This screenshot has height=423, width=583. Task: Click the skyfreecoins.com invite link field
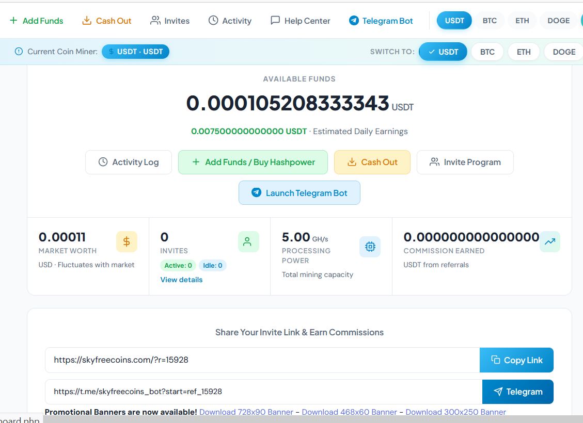point(262,360)
